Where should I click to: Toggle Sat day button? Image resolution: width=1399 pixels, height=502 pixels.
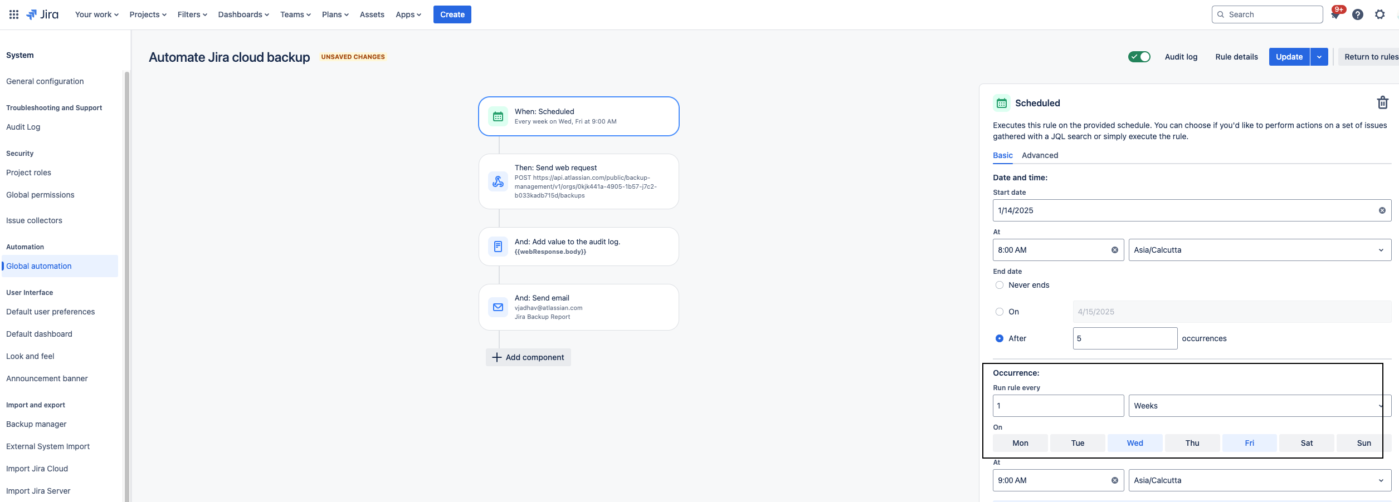pyautogui.click(x=1307, y=443)
